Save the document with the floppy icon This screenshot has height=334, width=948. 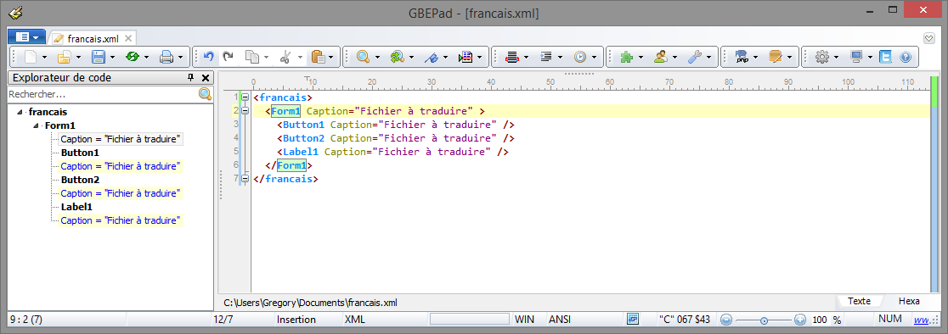click(x=98, y=58)
